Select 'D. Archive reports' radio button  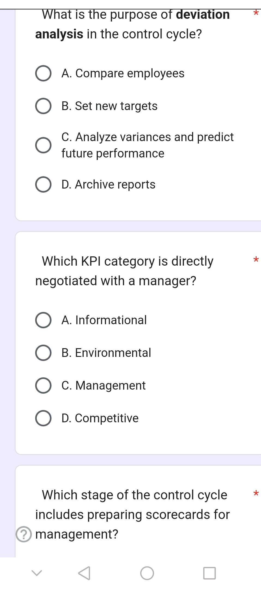point(43,184)
